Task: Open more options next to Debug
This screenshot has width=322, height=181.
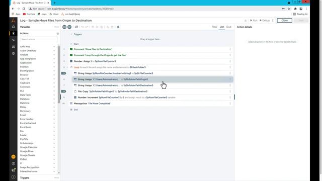Action: click(x=273, y=20)
